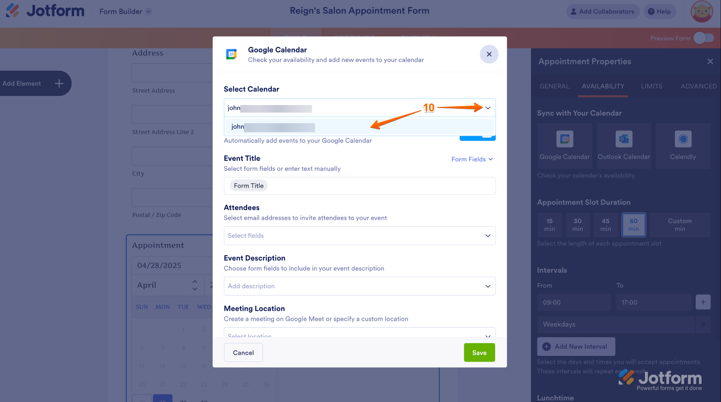Open the user avatar menu
Screen dimensions: 721x402
click(702, 12)
